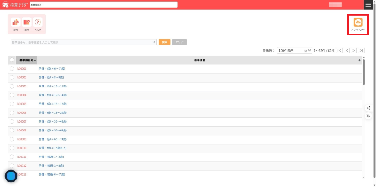This screenshot has width=376, height=187.
Task: Click the 栄養Pro Cloud logo
Action: [x=15, y=4]
